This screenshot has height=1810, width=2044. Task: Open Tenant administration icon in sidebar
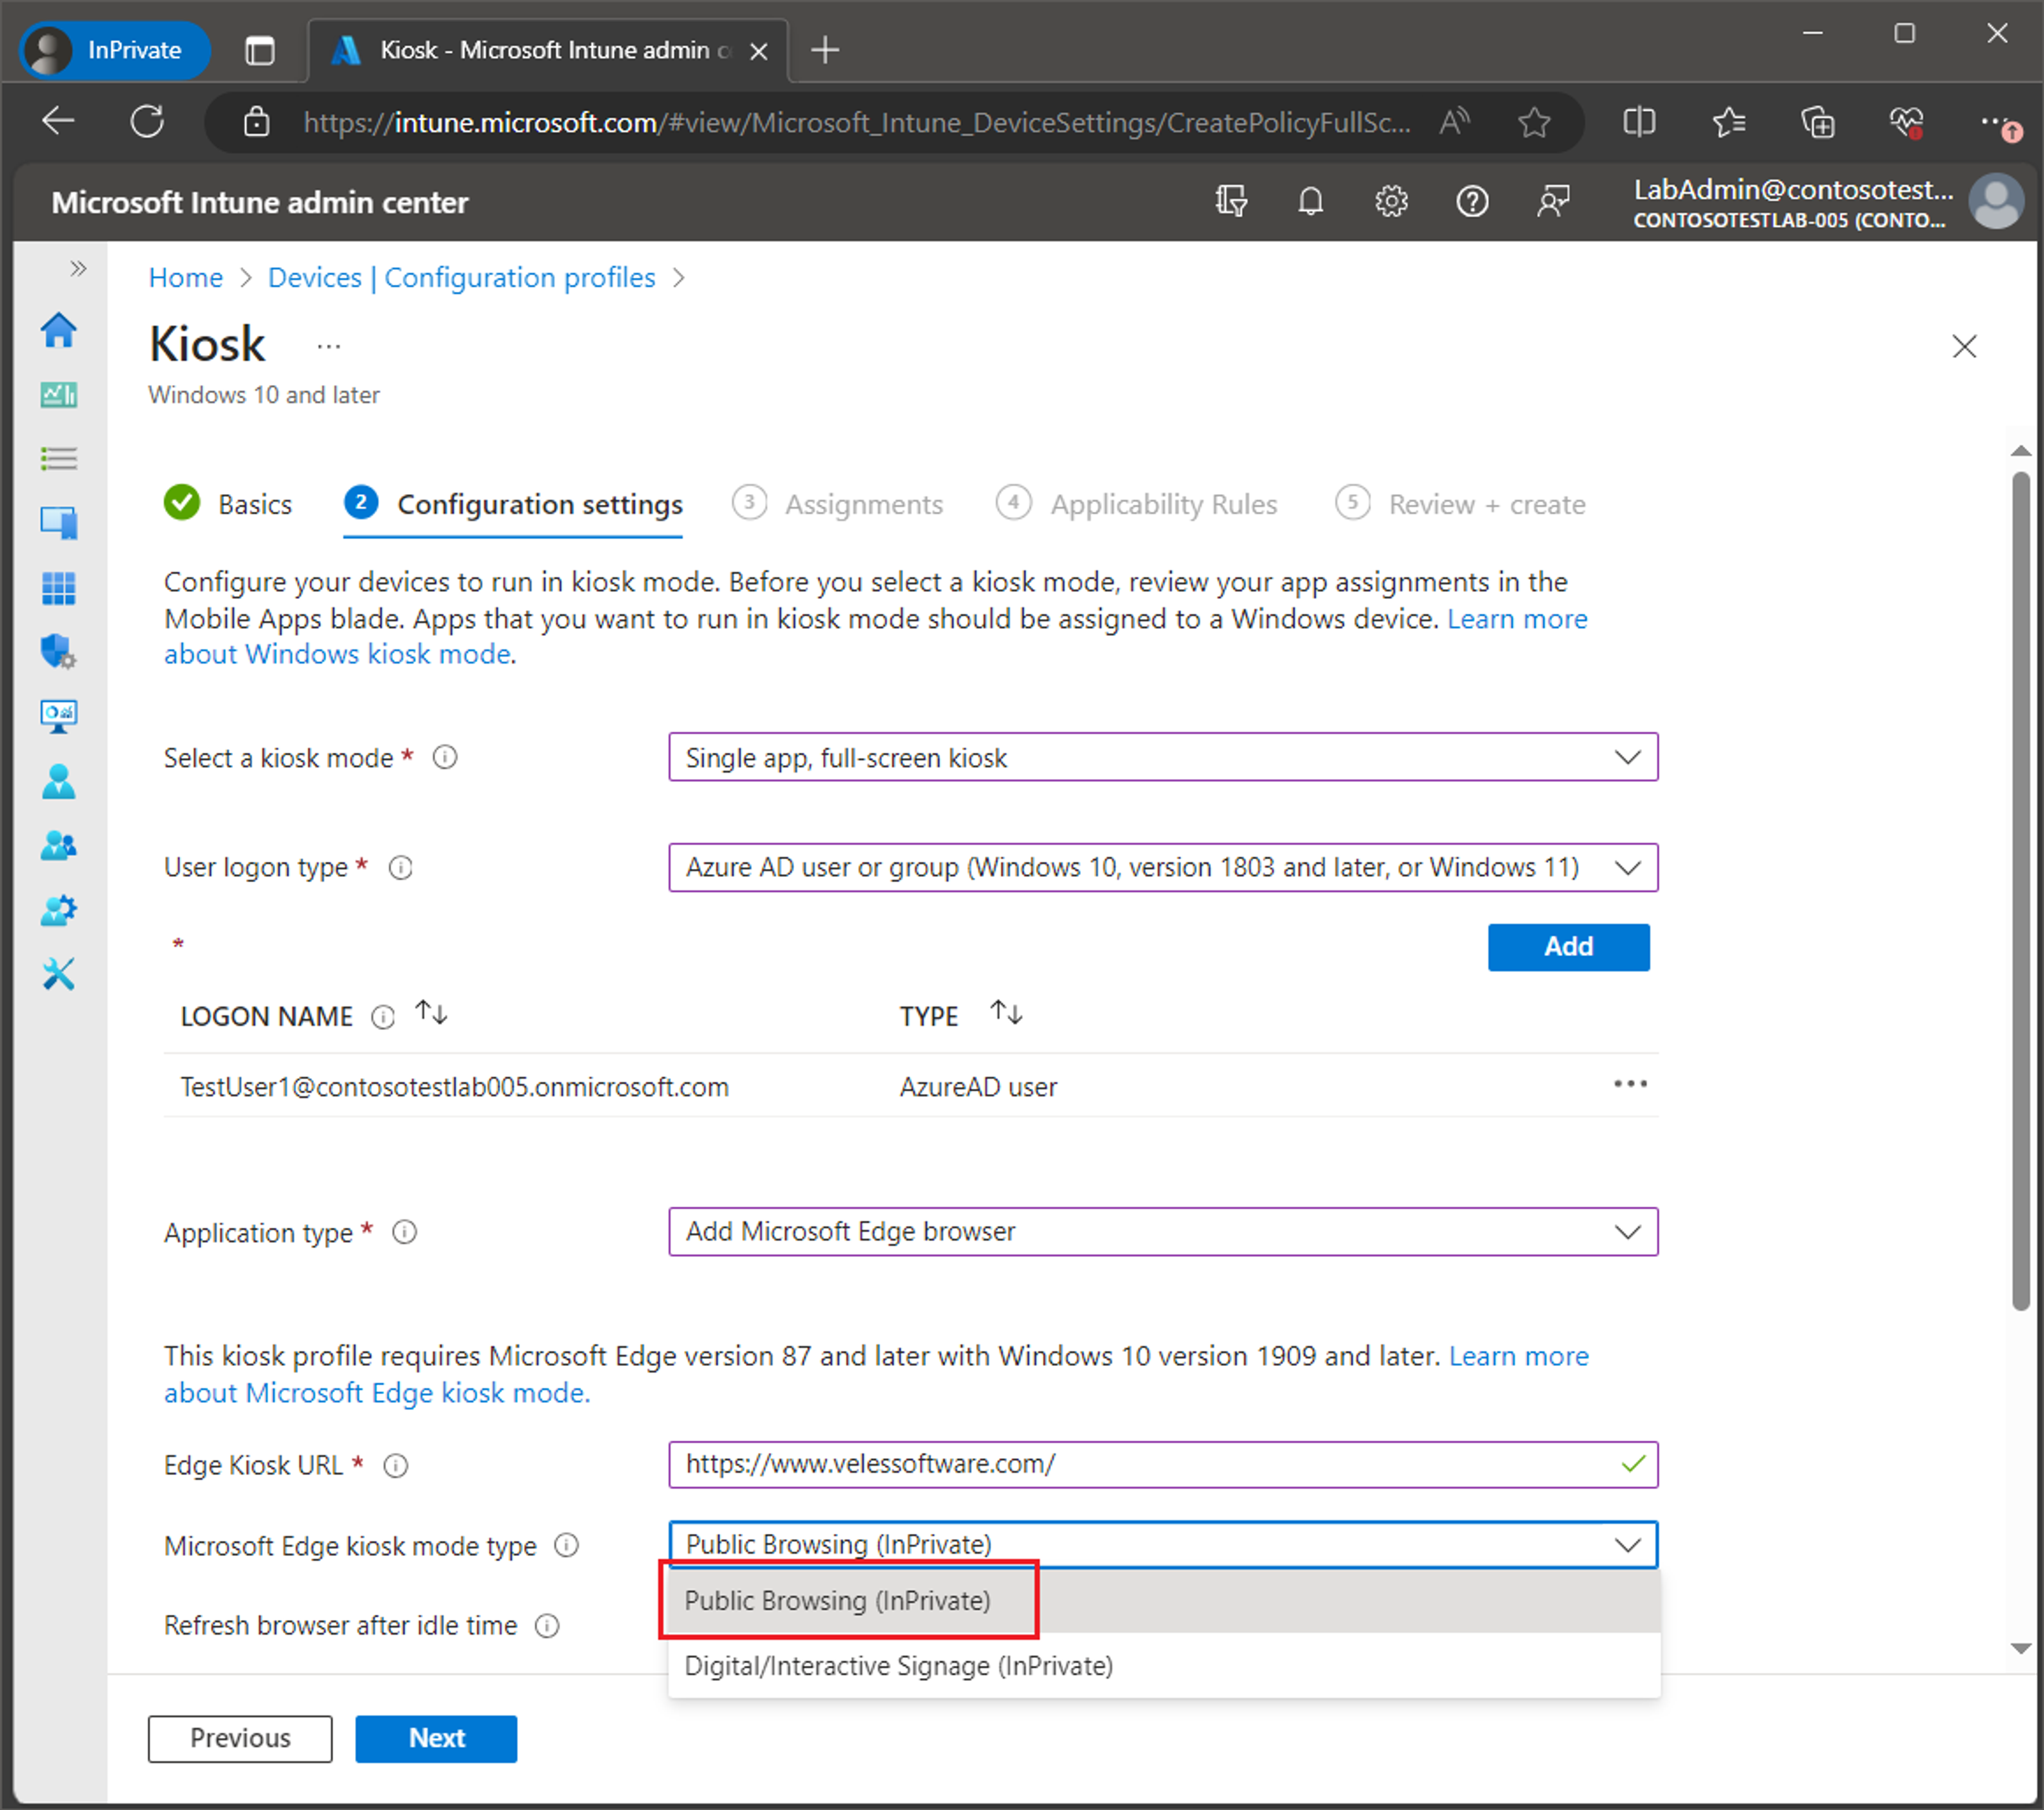[x=59, y=910]
